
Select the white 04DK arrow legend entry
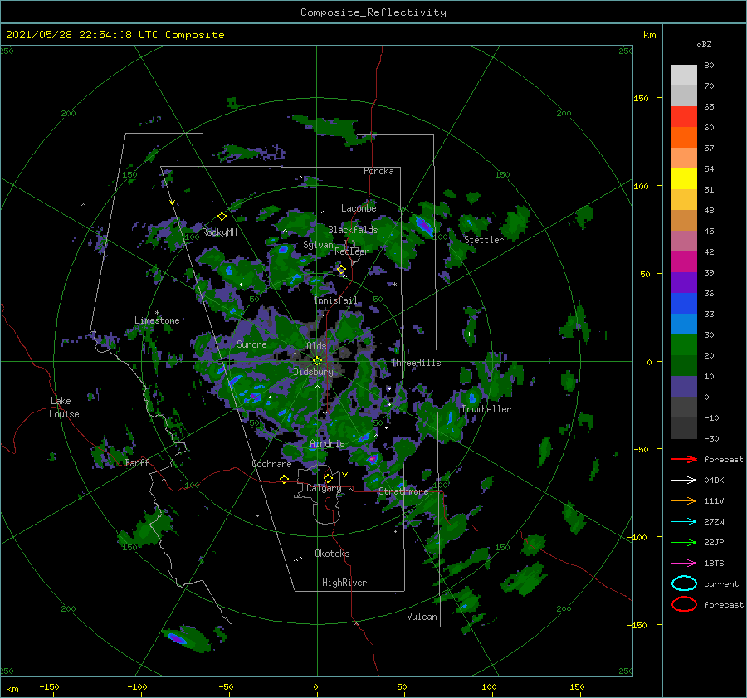tap(684, 480)
